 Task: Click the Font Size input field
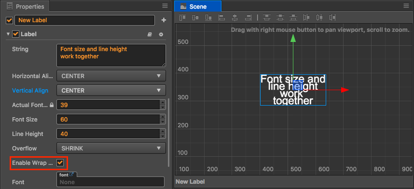point(108,119)
